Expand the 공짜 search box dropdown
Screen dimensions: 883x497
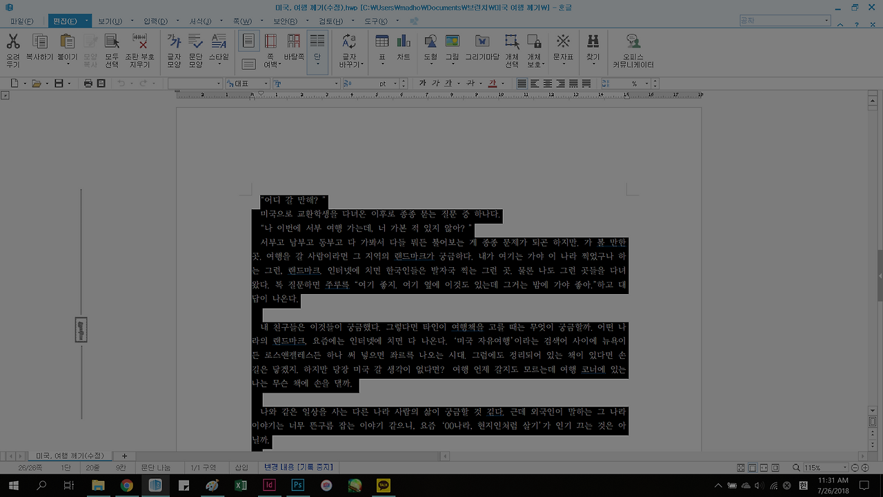click(826, 21)
